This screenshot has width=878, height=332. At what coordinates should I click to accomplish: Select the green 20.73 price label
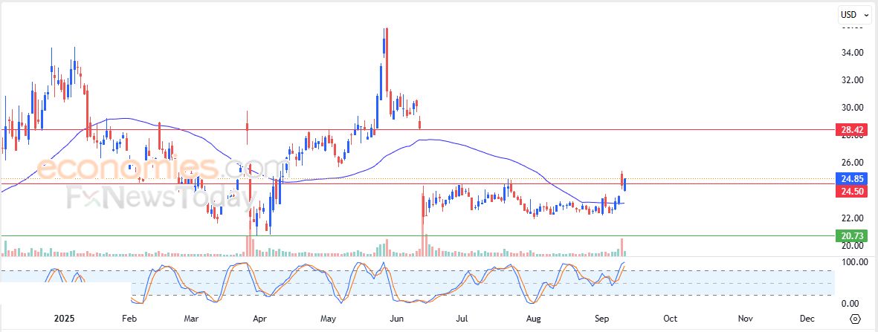pyautogui.click(x=851, y=236)
